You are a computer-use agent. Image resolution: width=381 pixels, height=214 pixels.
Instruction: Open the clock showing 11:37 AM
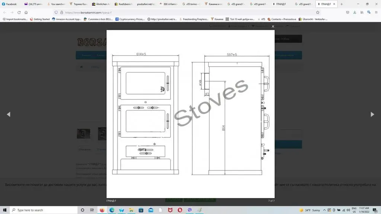pyautogui.click(x=364, y=210)
